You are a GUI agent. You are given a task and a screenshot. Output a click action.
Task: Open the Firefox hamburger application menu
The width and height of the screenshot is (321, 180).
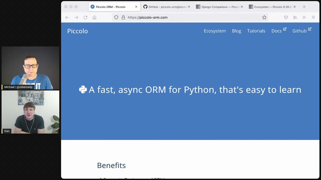pyautogui.click(x=313, y=17)
